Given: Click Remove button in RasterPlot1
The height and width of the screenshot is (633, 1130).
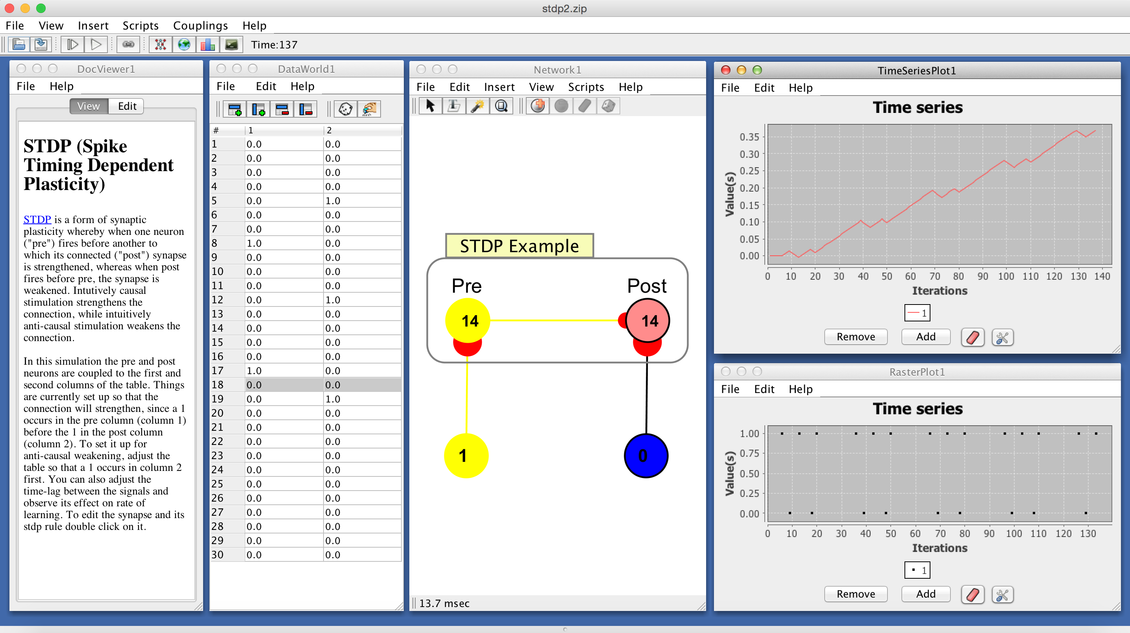Looking at the screenshot, I should (x=855, y=594).
